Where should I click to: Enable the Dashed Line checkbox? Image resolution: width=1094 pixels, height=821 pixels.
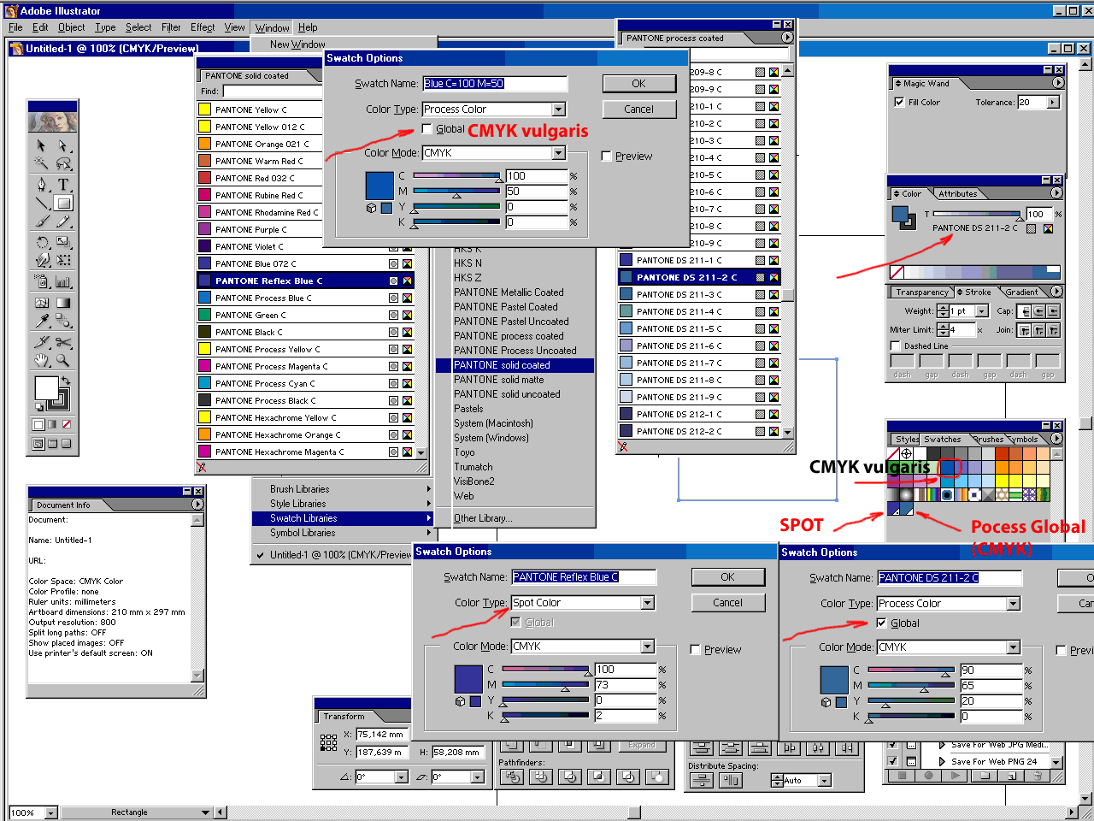896,346
